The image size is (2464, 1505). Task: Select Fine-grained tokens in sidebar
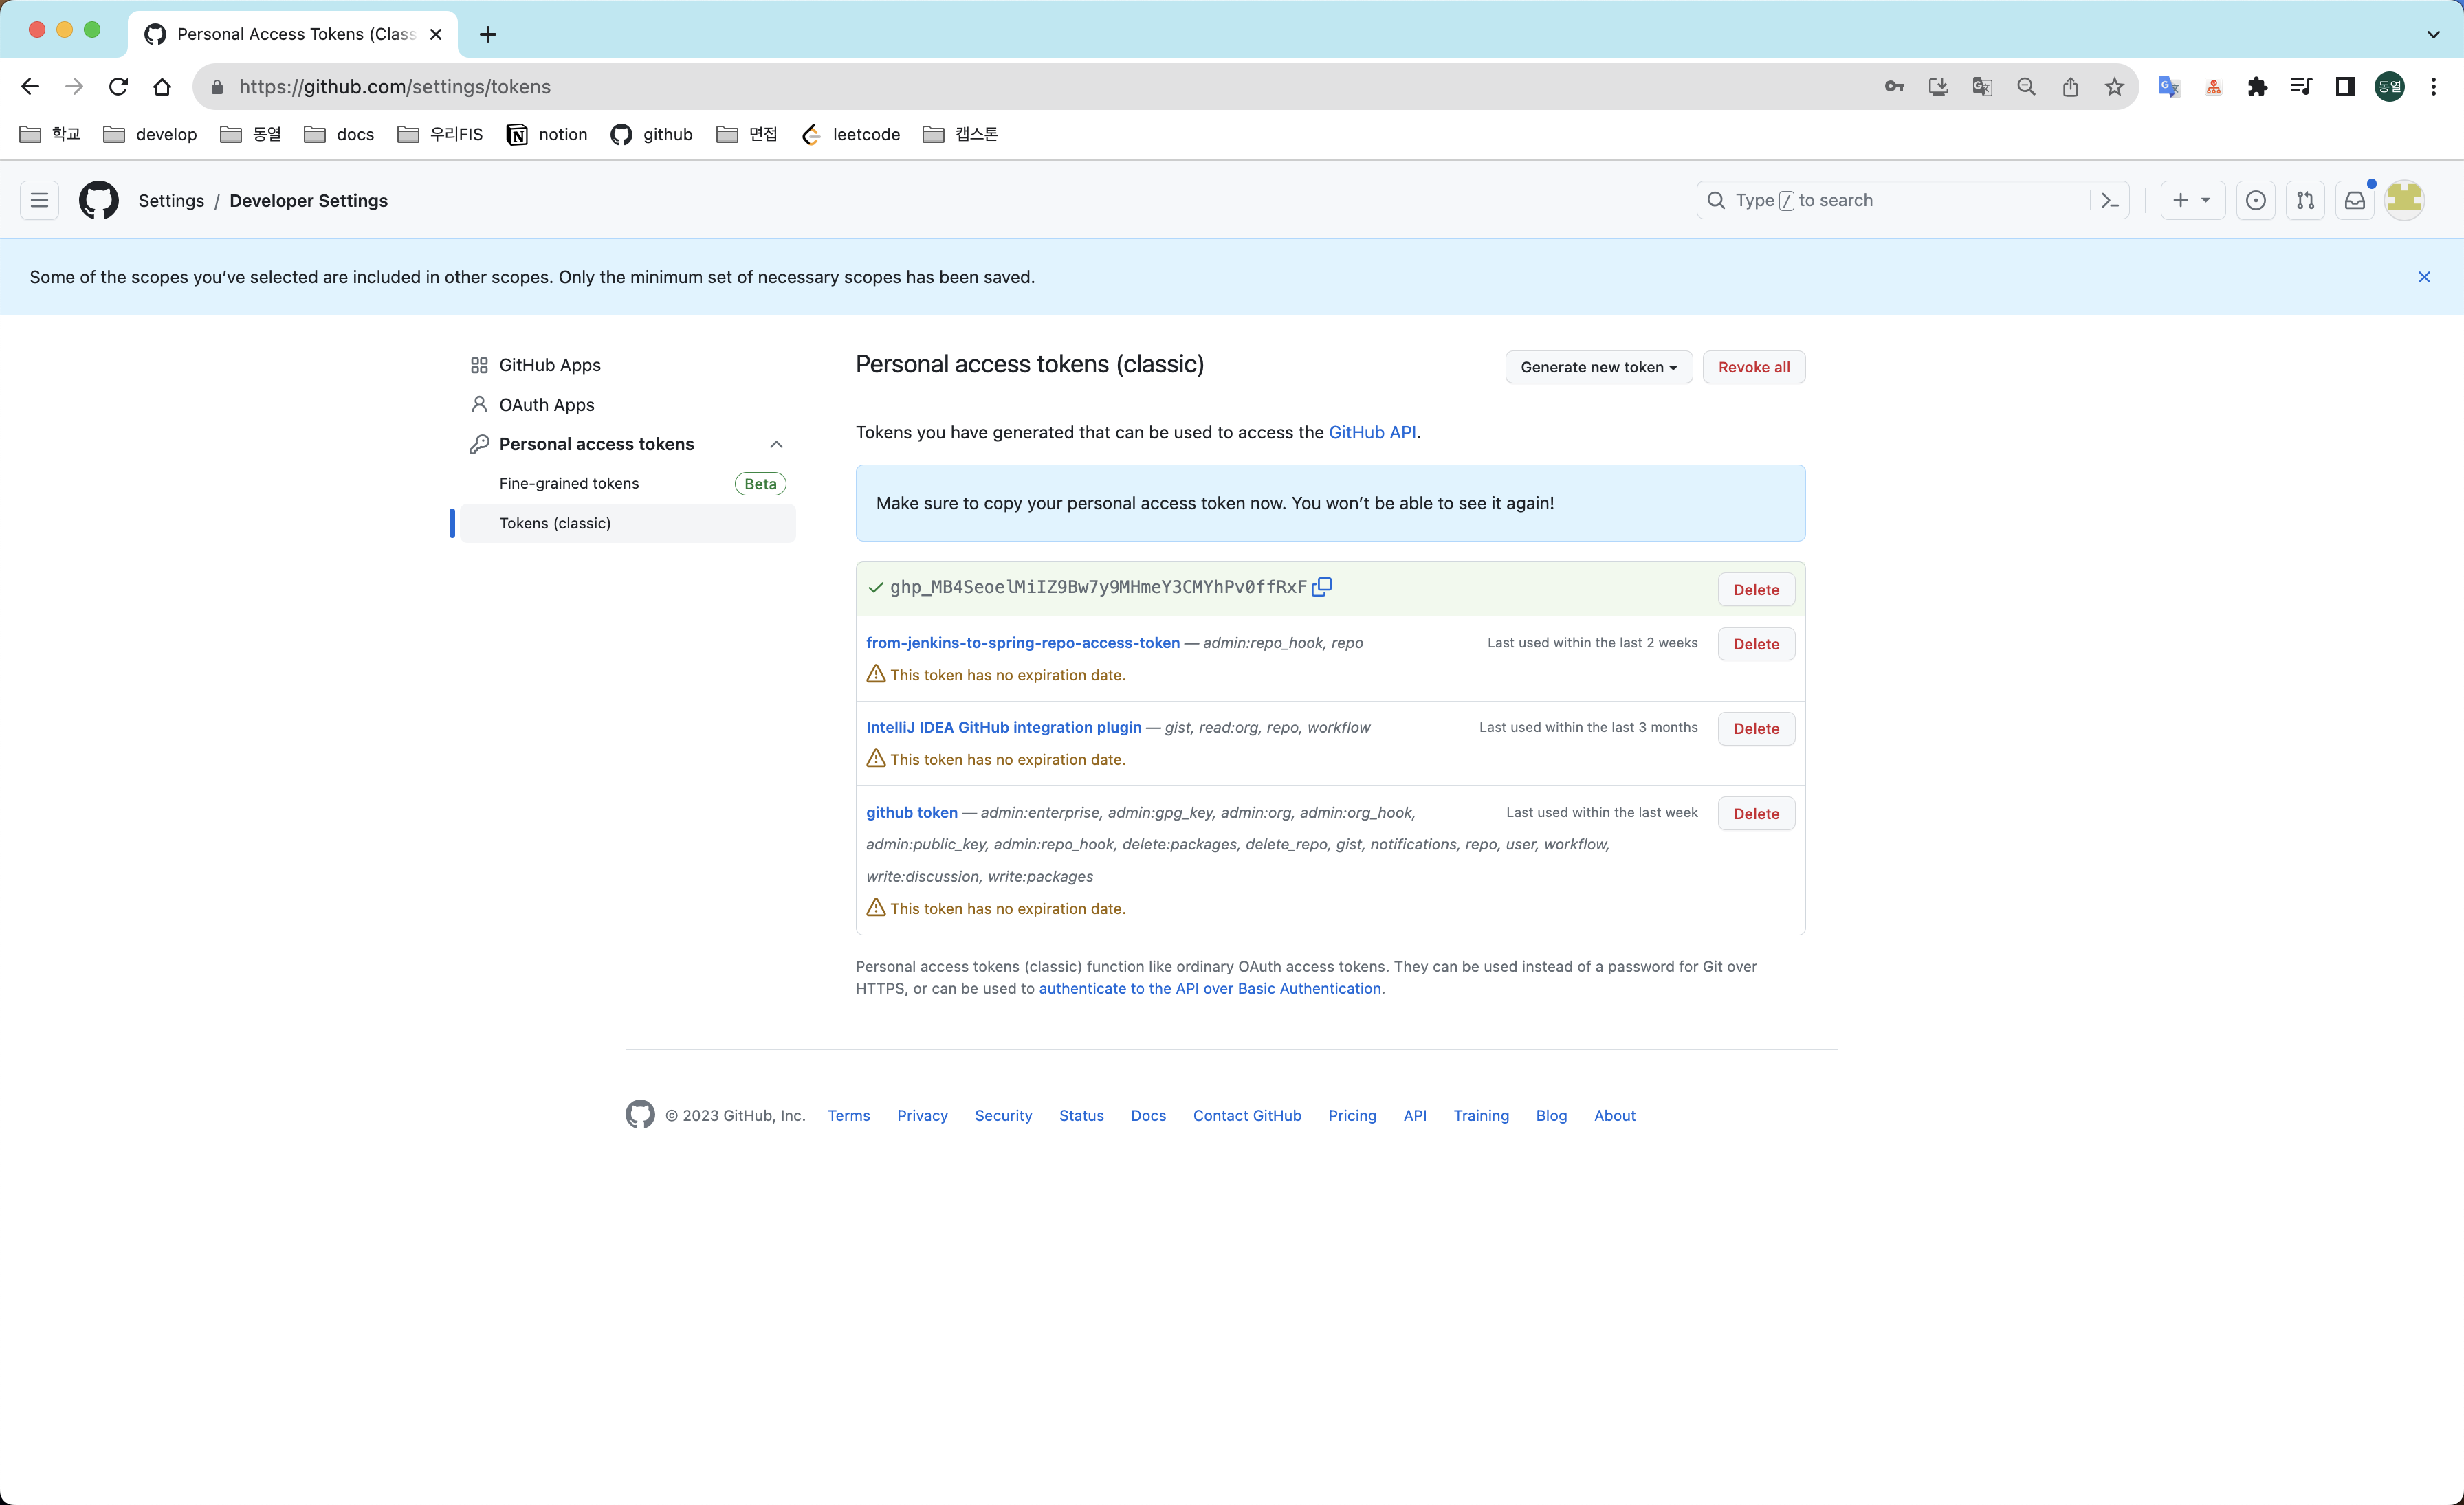click(569, 484)
